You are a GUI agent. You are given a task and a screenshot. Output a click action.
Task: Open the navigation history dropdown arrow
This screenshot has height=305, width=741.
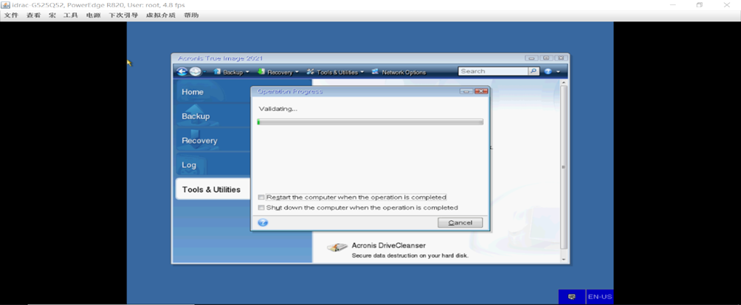pos(204,72)
